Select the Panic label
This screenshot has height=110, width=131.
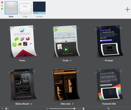pyautogui.click(x=22, y=61)
